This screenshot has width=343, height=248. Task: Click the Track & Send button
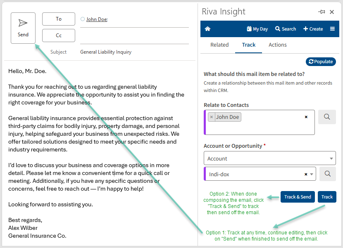point(298,197)
